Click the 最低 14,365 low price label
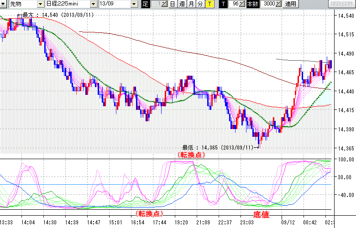 (218, 148)
